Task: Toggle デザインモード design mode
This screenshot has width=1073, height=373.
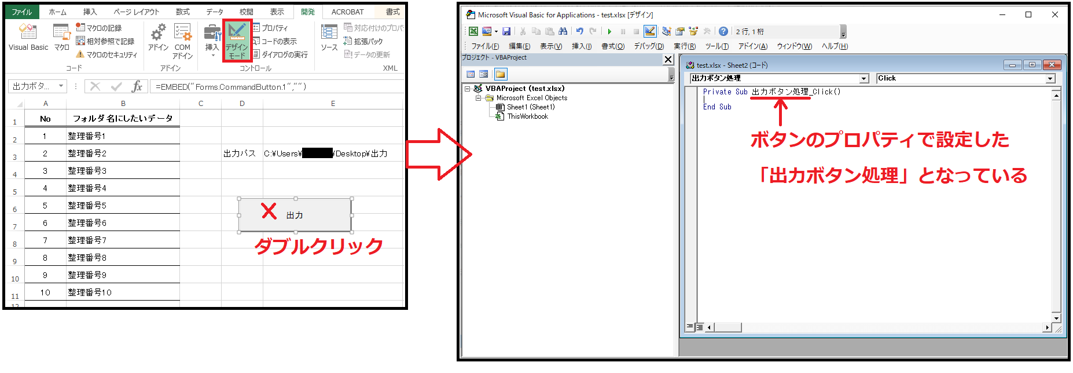Action: (x=237, y=41)
